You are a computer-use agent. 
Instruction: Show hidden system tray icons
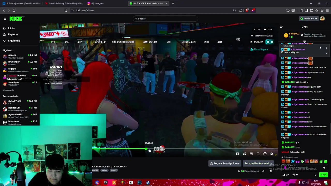pos(295,183)
